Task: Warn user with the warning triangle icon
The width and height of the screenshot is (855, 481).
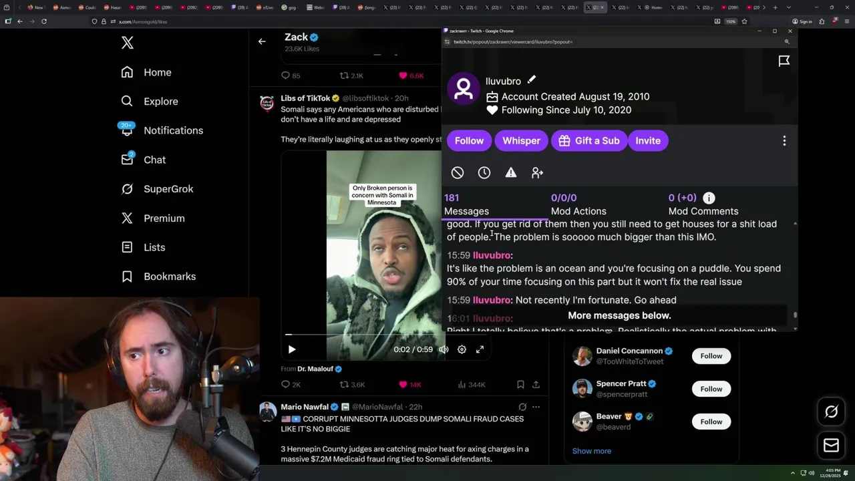Action: point(511,173)
